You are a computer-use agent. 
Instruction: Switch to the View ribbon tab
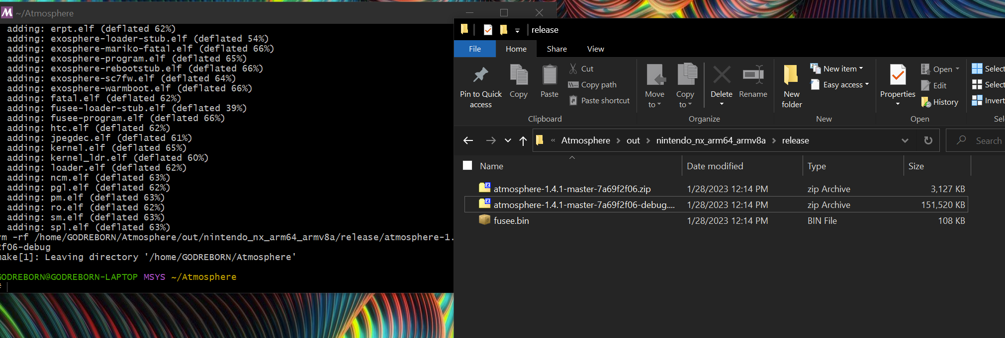tap(595, 49)
